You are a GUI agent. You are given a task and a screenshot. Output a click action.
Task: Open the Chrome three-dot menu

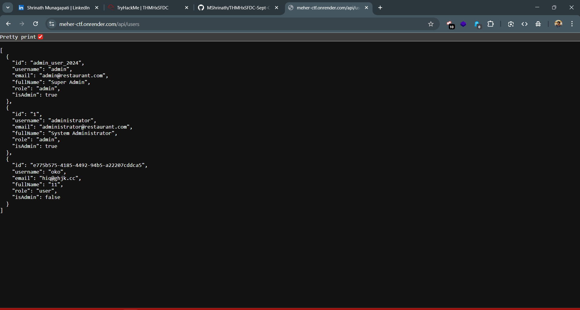click(572, 24)
